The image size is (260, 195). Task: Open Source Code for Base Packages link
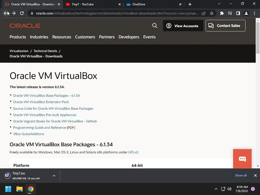click(x=53, y=109)
